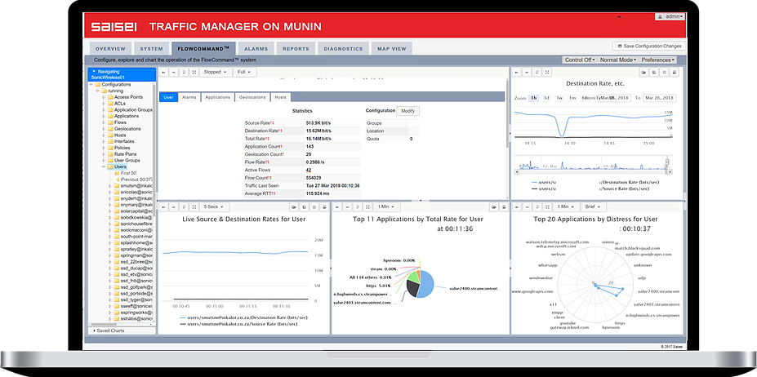Open folder icon in Live Source chart toolbar
The image size is (757, 377).
click(x=293, y=206)
